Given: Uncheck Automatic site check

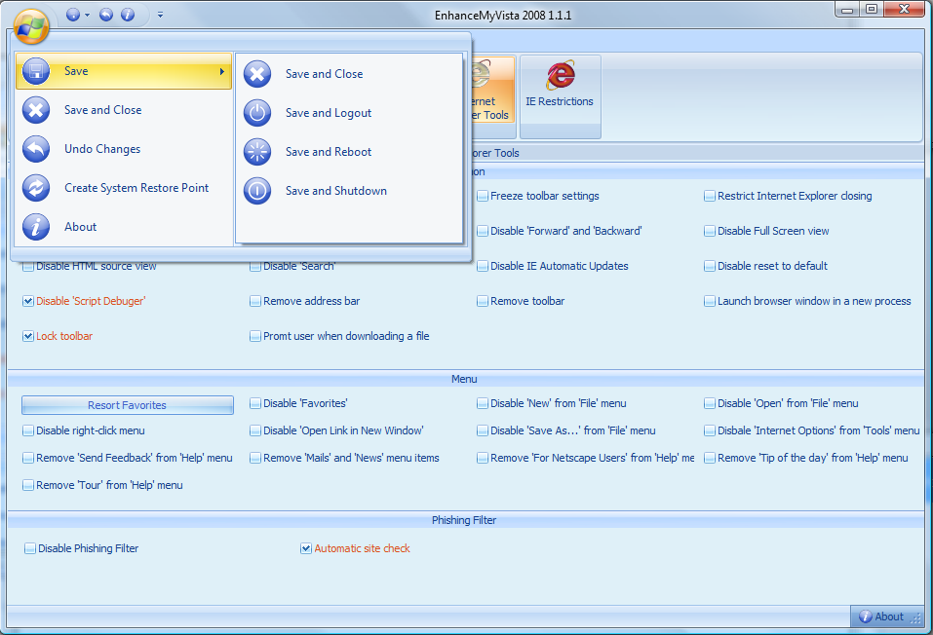Looking at the screenshot, I should pyautogui.click(x=306, y=548).
